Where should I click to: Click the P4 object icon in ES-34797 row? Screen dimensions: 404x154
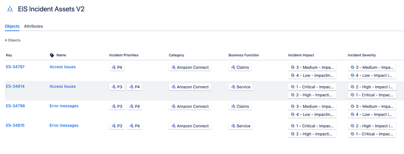pos(114,68)
